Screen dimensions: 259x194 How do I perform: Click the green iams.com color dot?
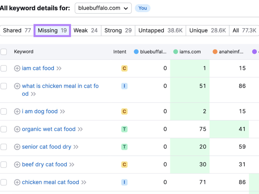click(x=175, y=52)
